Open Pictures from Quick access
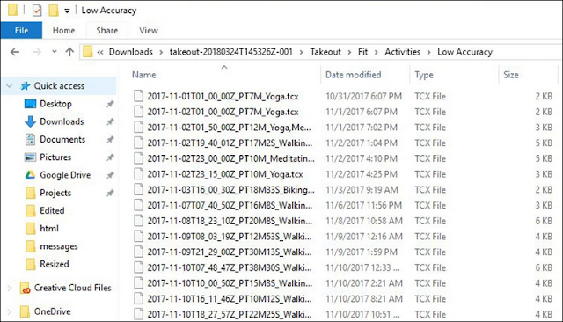563x322 pixels. tap(55, 157)
